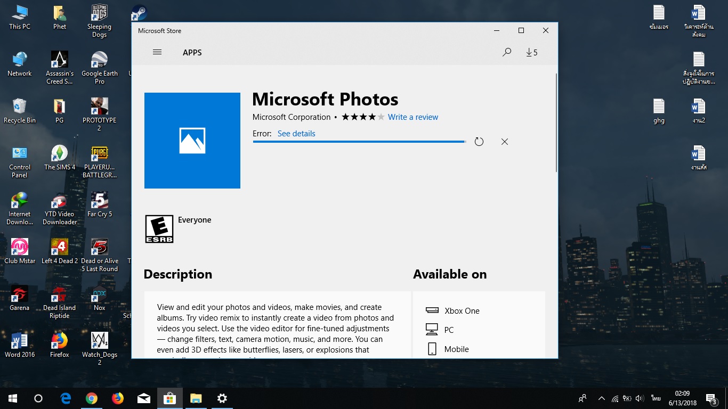Click the Store page vertical scrollbar
Viewport: 728px width, 409px height.
click(x=555, y=122)
